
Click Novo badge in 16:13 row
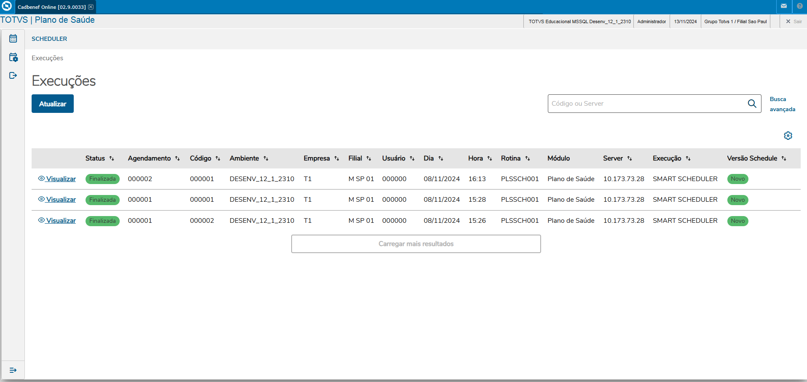737,179
